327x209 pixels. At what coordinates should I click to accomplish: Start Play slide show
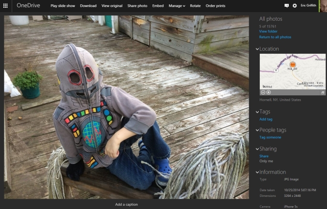pos(62,6)
